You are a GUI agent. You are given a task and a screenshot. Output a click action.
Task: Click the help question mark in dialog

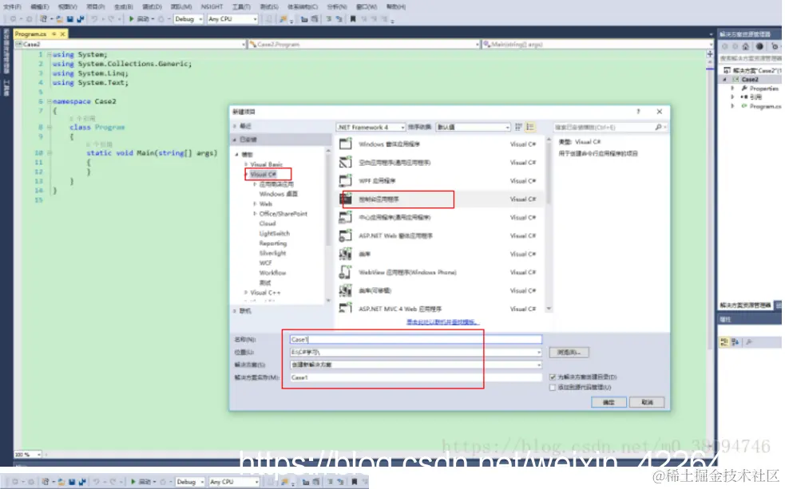[x=638, y=112]
